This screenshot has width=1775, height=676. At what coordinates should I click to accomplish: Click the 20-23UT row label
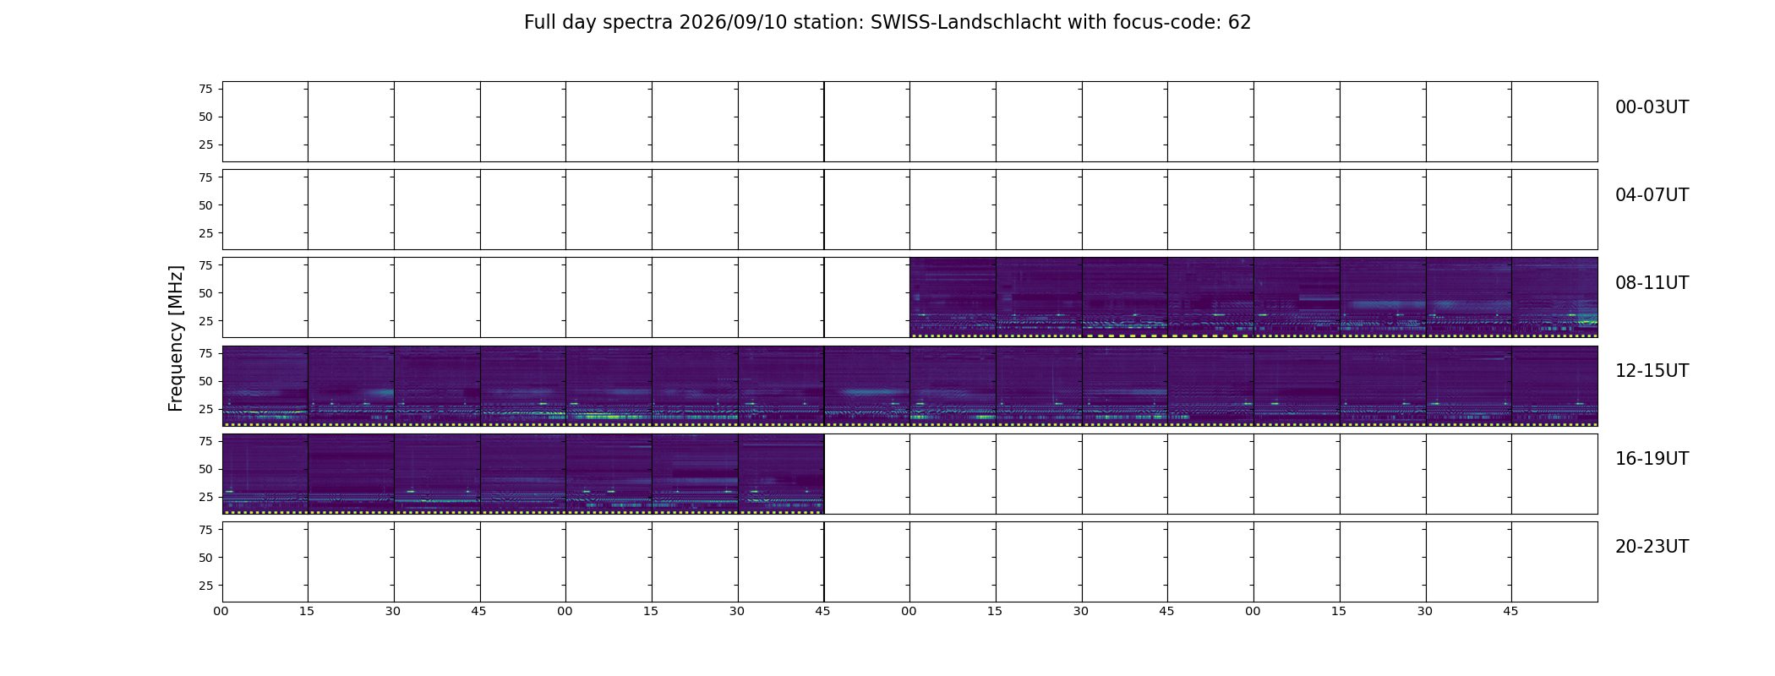pos(1652,547)
